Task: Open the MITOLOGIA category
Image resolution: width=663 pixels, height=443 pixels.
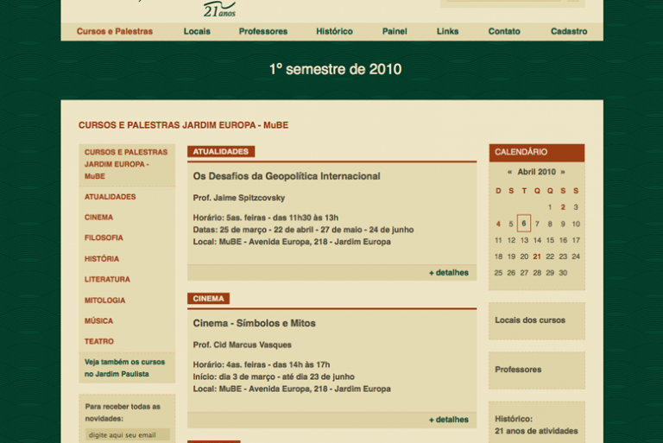Action: [104, 301]
